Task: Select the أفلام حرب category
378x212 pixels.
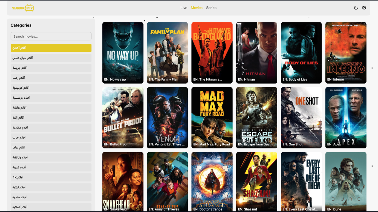Action: pos(51,138)
